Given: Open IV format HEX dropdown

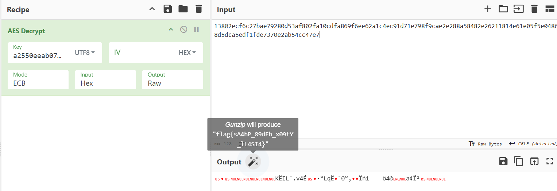Looking at the screenshot, I should 187,52.
